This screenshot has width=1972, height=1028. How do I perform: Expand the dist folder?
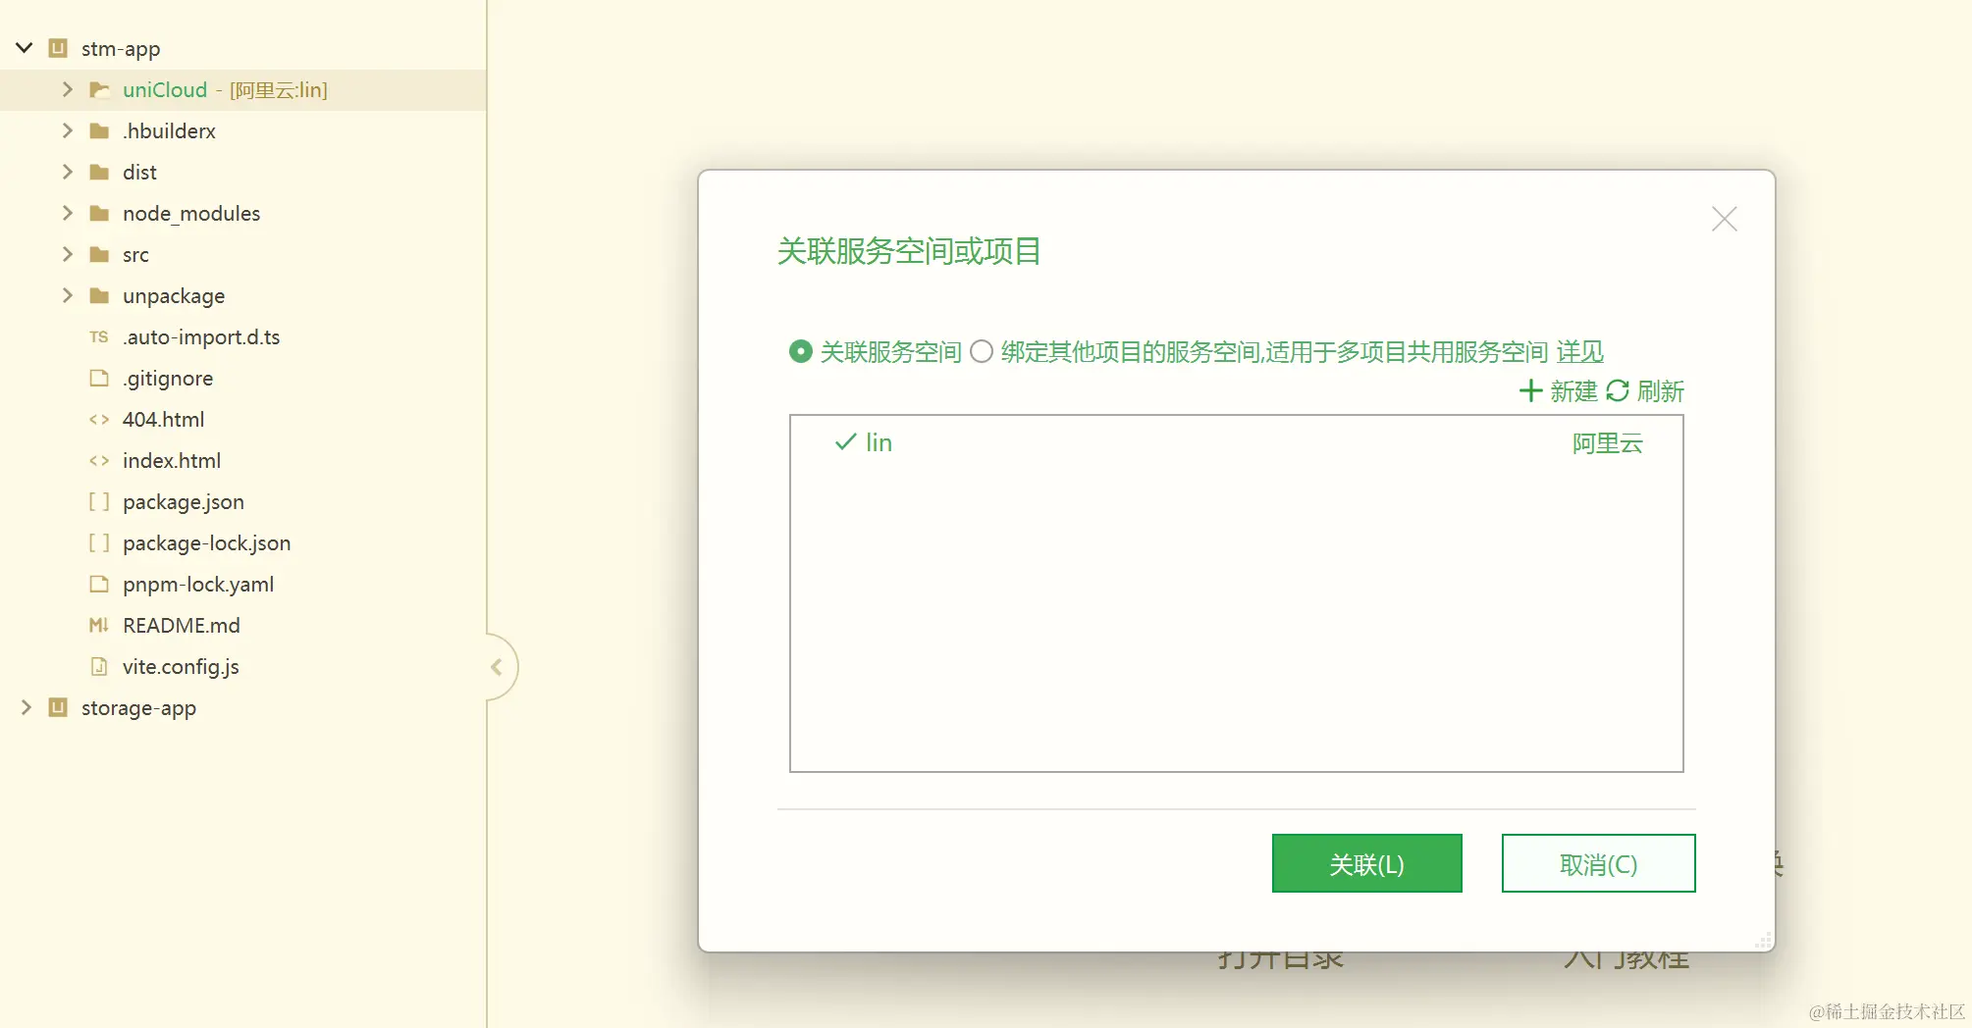coord(67,172)
